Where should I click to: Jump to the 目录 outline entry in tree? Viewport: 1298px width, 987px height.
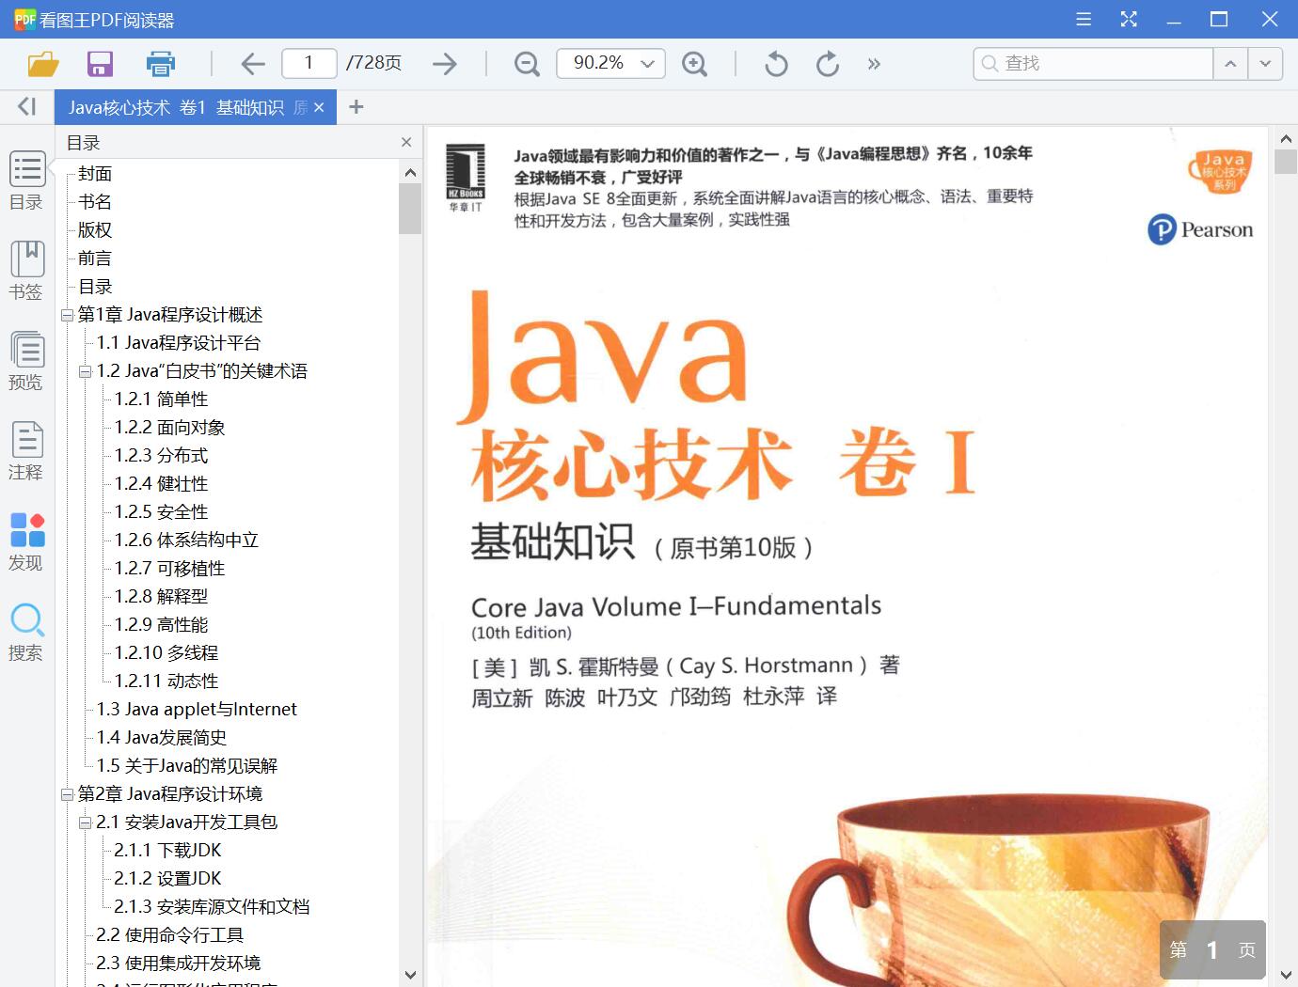click(x=95, y=287)
